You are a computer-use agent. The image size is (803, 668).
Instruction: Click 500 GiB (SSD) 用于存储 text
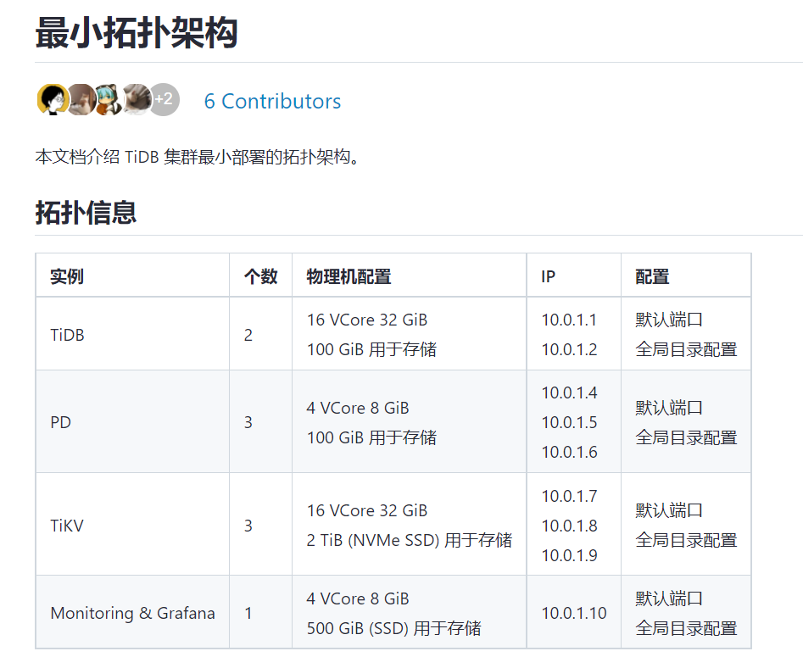click(393, 628)
